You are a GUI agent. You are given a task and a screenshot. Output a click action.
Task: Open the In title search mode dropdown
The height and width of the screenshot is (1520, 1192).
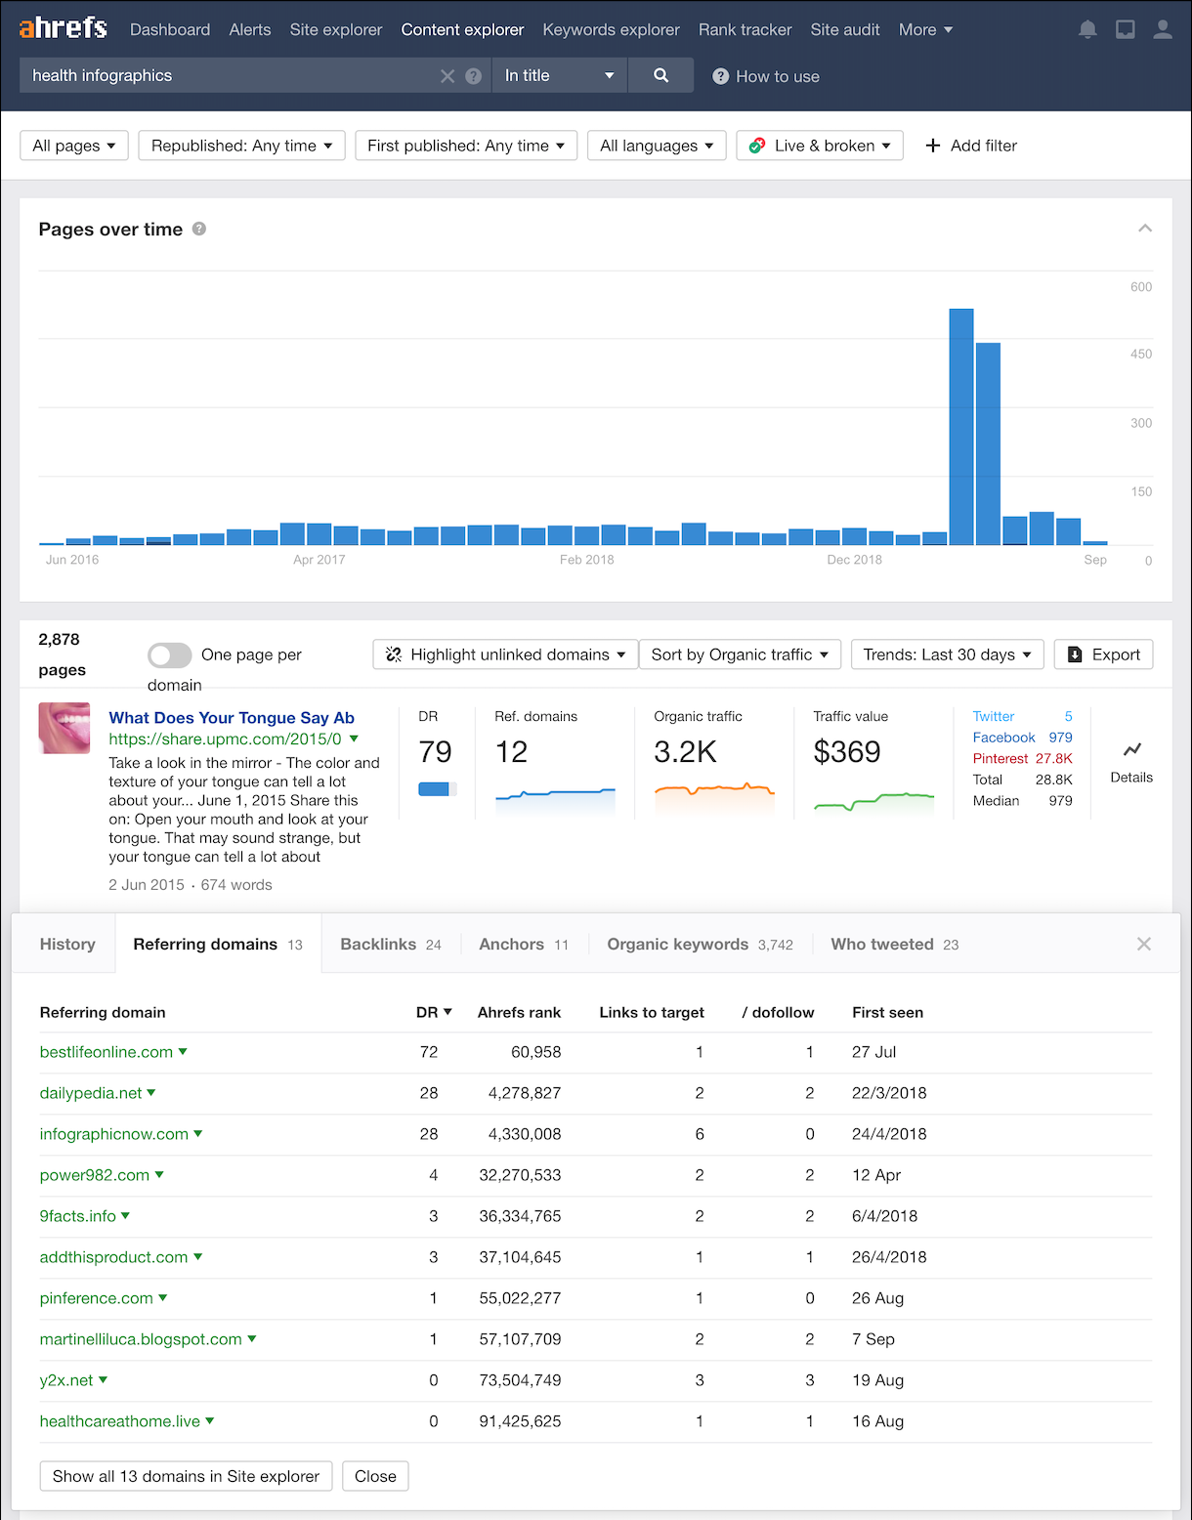coord(559,75)
